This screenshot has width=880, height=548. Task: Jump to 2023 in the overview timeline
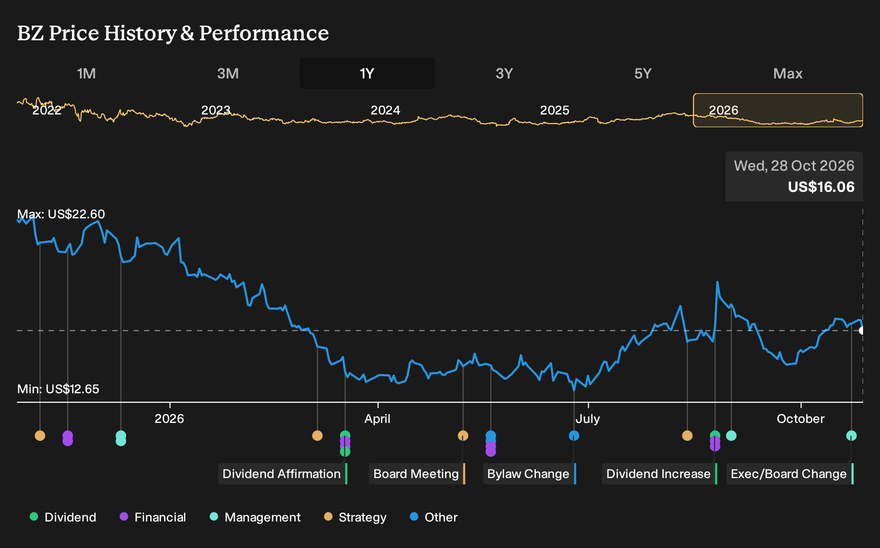(x=215, y=110)
